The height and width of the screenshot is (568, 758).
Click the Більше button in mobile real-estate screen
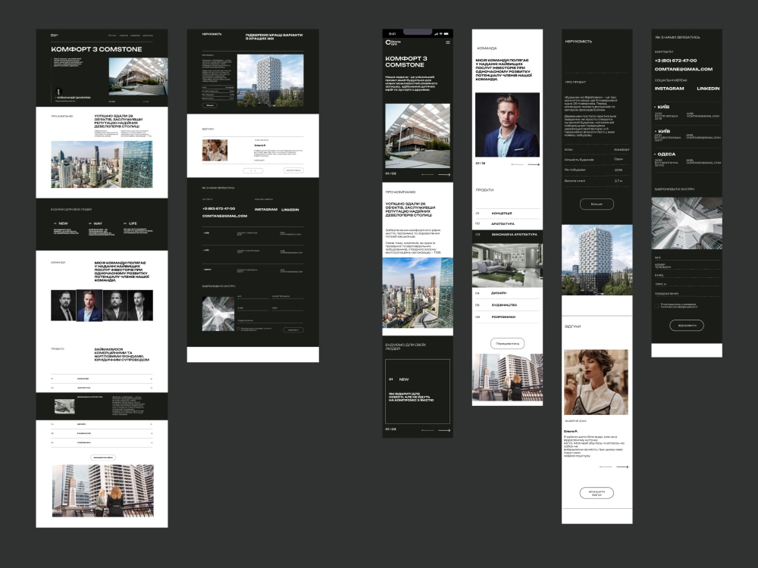(x=597, y=204)
